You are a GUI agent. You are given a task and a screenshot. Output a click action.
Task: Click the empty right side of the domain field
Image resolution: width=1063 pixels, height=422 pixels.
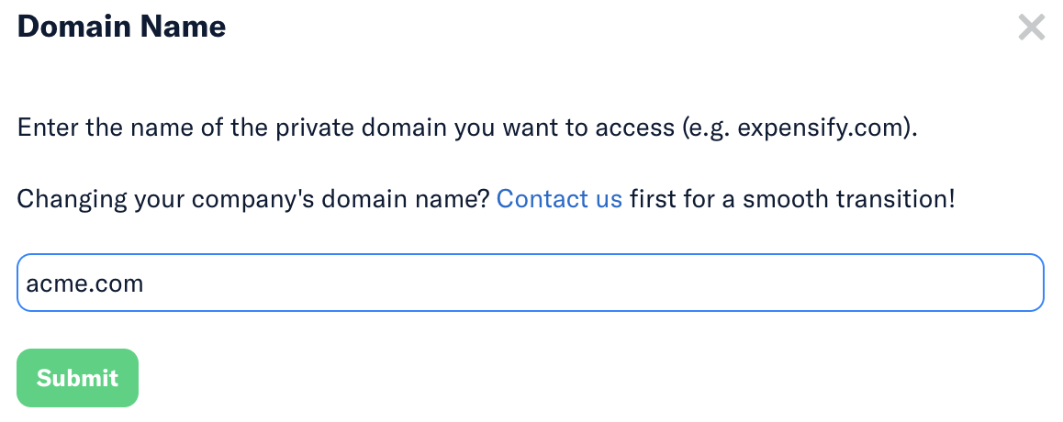pyautogui.click(x=826, y=283)
